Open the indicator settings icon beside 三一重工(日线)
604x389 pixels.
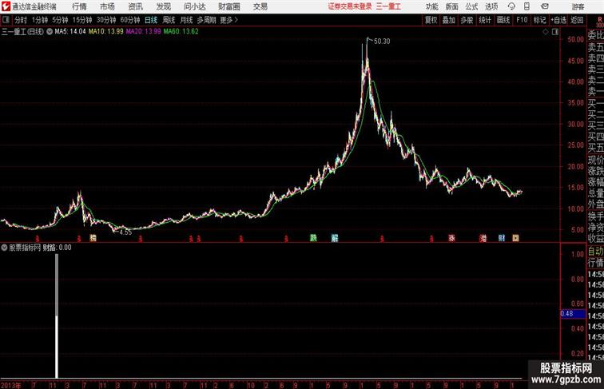pos(50,32)
